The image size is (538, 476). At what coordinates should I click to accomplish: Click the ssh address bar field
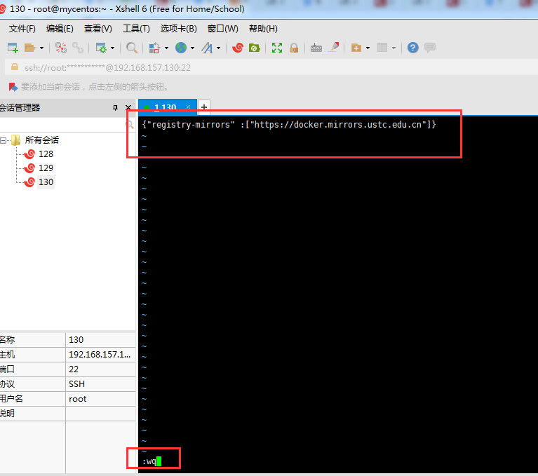(271, 67)
